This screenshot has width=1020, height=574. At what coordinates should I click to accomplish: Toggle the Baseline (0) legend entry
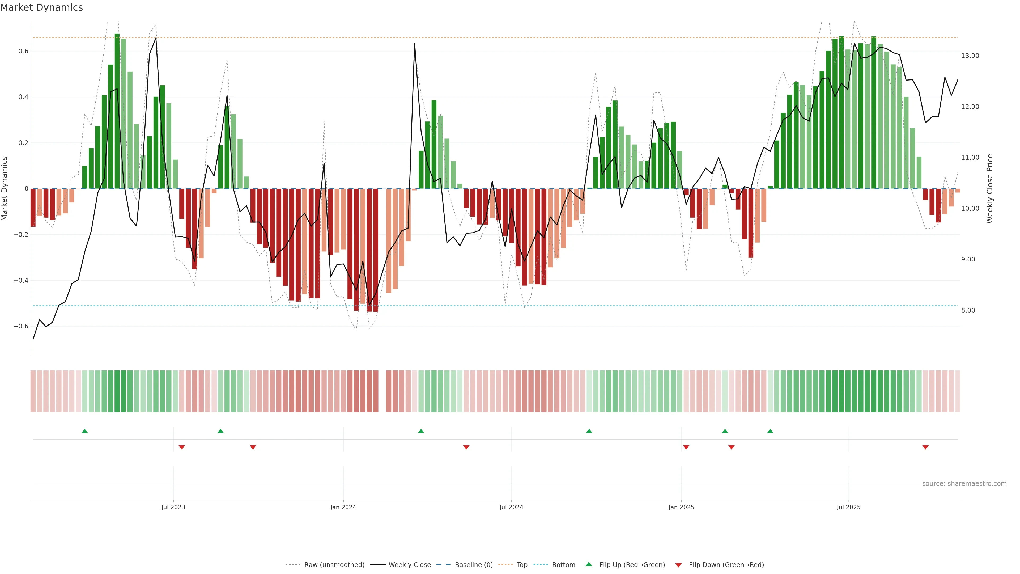[474, 565]
